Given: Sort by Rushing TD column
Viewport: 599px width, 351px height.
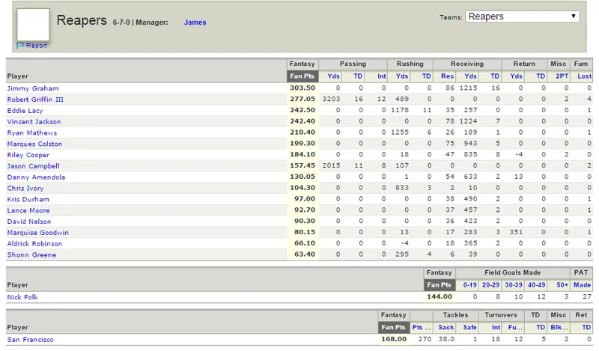Looking at the screenshot, I should point(426,76).
